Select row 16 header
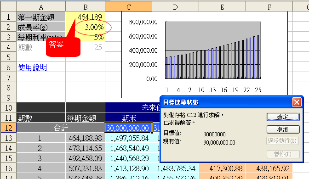The height and width of the screenshot is (179, 309). tap(8, 168)
